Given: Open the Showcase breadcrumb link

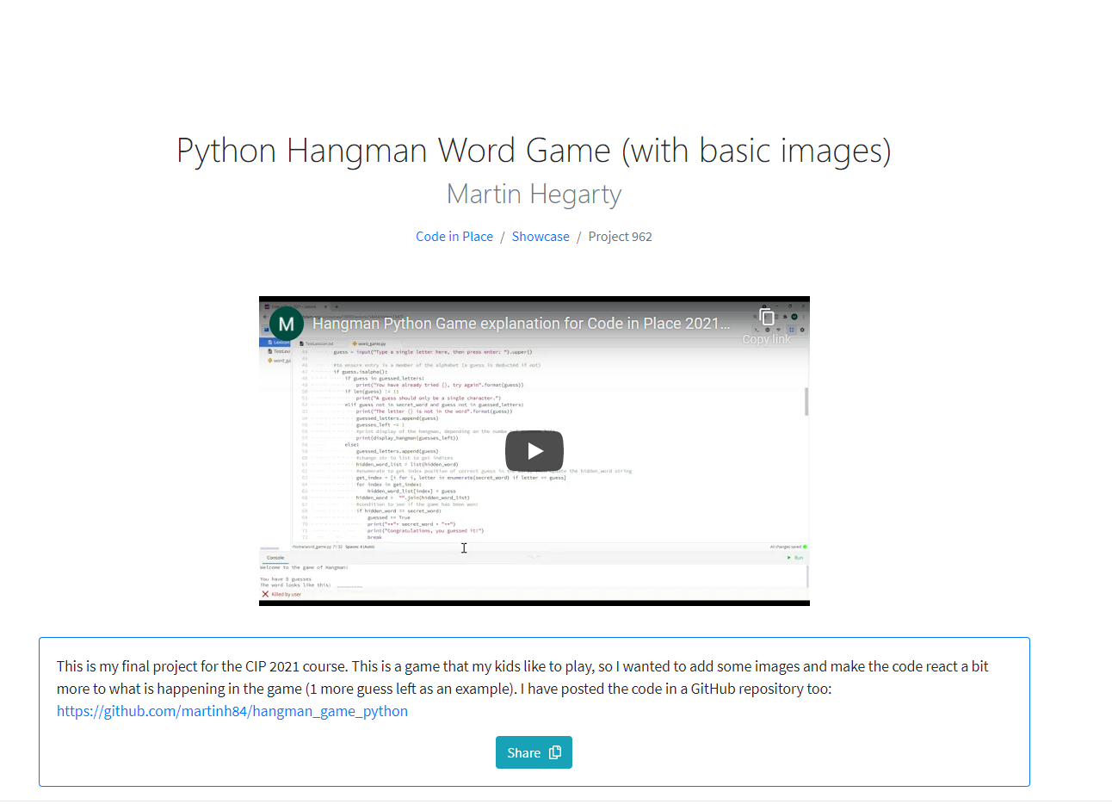Looking at the screenshot, I should pyautogui.click(x=540, y=237).
